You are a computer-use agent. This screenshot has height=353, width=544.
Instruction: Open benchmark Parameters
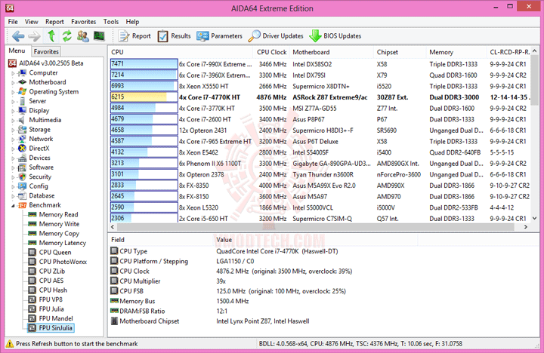[219, 36]
